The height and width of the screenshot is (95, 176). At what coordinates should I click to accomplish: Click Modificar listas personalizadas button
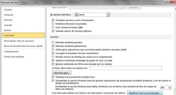coord(145,93)
